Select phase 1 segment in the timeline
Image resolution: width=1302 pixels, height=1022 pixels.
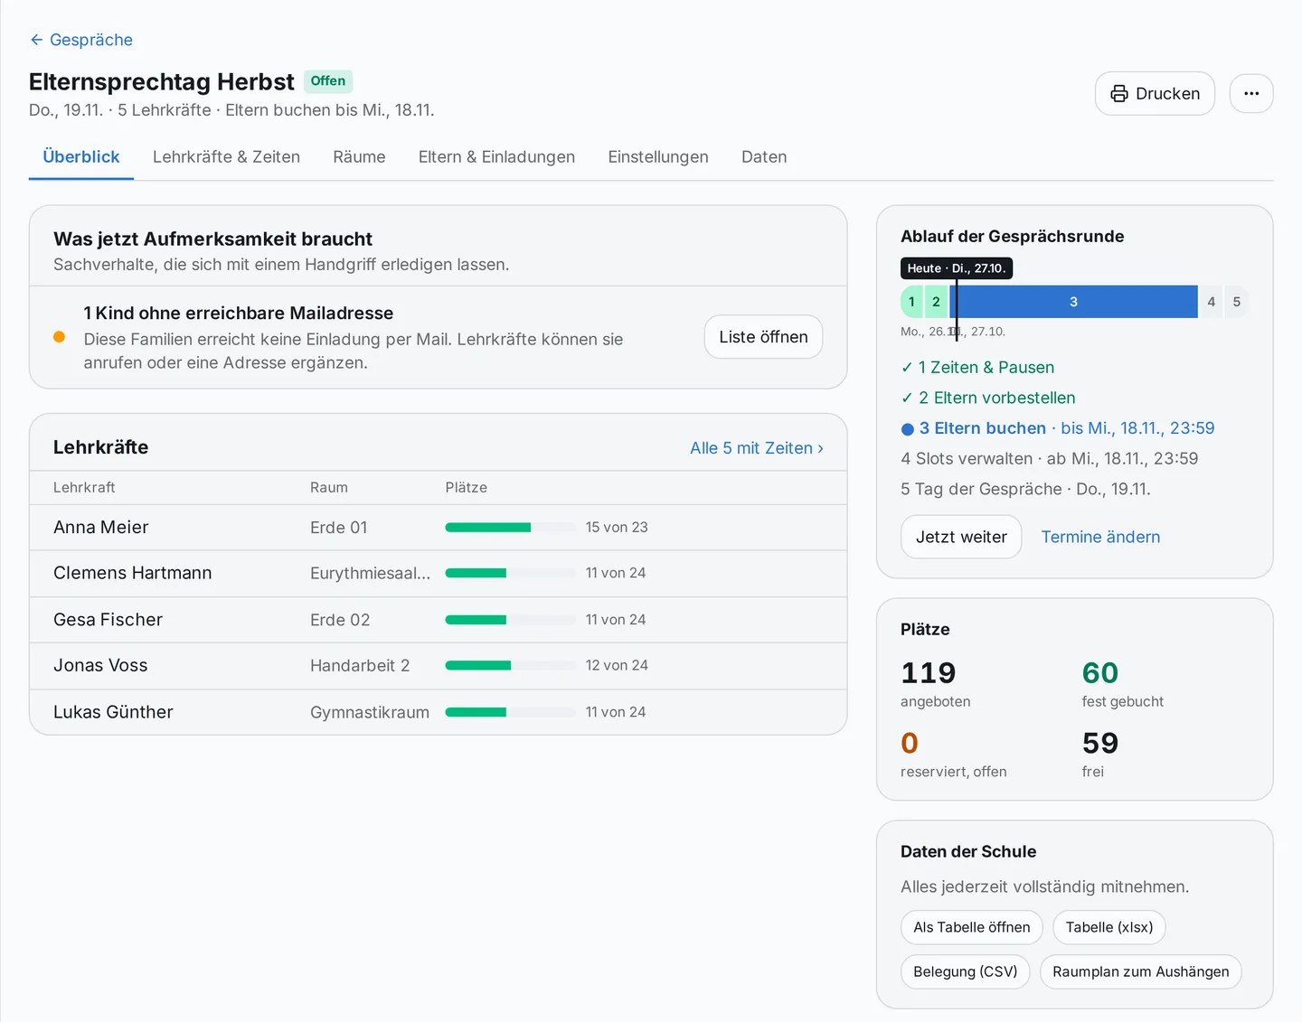coord(911,302)
